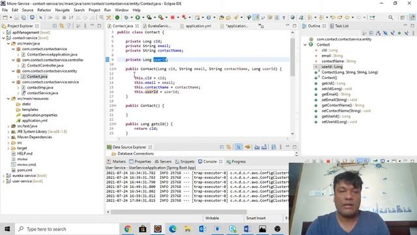This screenshot has width=417, height=235.
Task: Open the Source menu
Action: (x=27, y=10)
